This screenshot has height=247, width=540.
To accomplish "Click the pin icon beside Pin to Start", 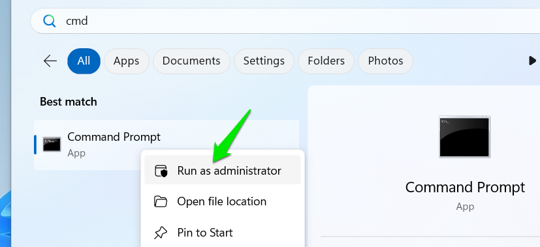I will pos(160,233).
